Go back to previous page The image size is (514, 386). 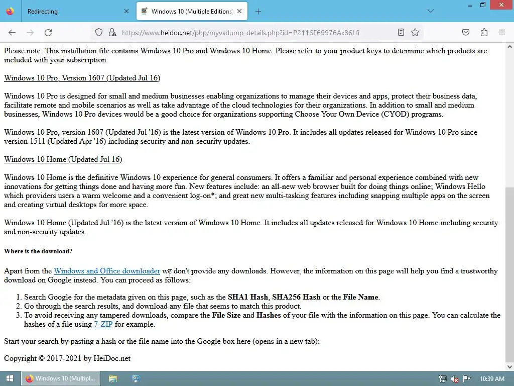tap(12, 33)
